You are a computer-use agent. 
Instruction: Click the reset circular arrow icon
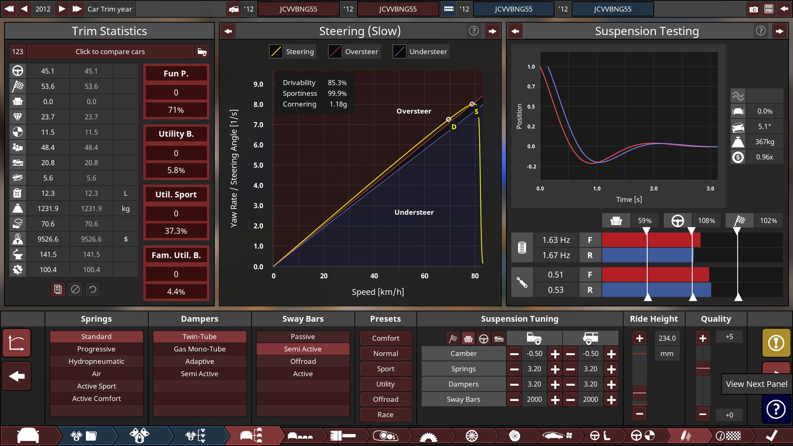pyautogui.click(x=93, y=289)
